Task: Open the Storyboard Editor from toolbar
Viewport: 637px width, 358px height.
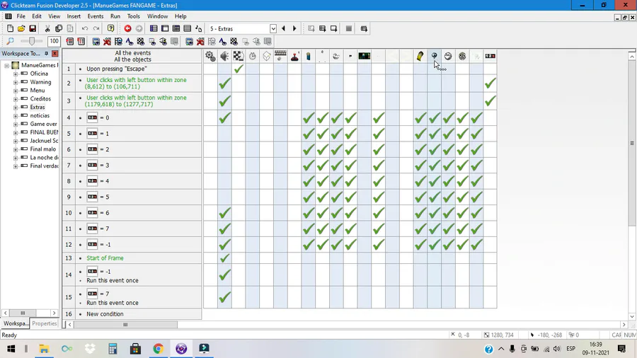Action: point(154,28)
